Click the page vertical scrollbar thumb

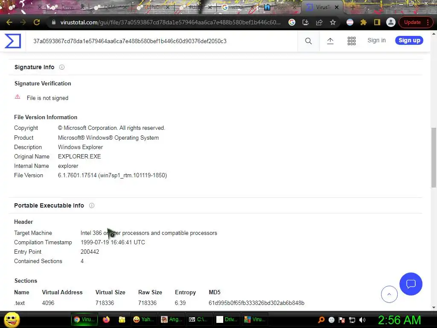[434, 158]
